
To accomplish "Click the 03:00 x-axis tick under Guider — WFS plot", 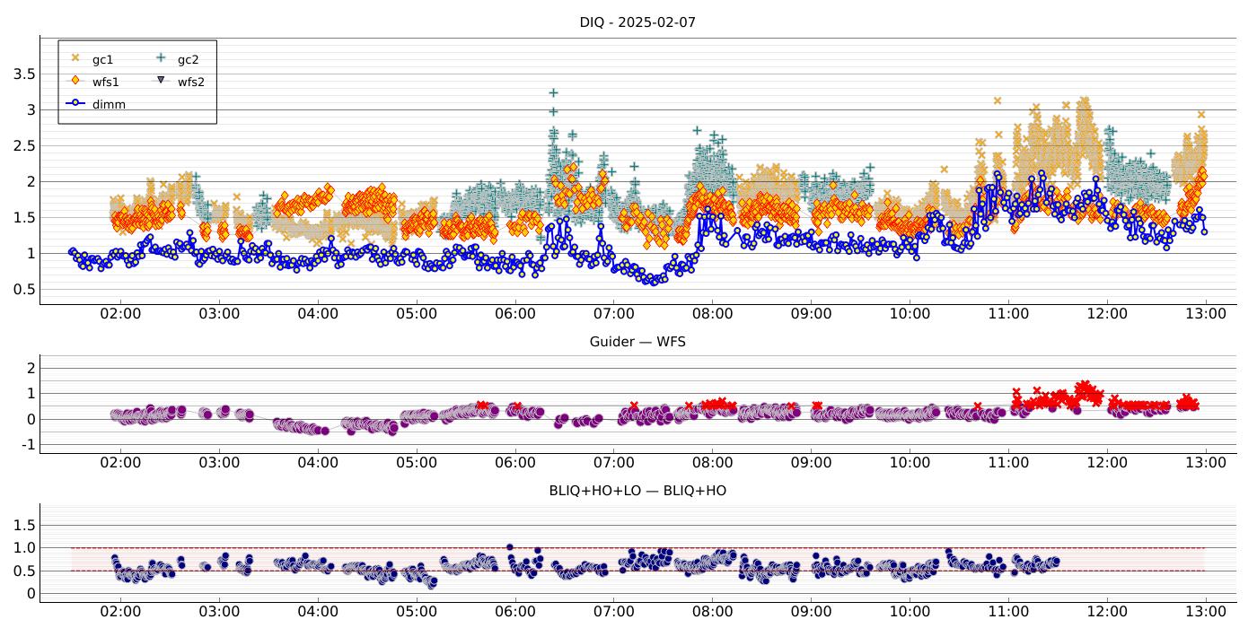I will pyautogui.click(x=219, y=462).
